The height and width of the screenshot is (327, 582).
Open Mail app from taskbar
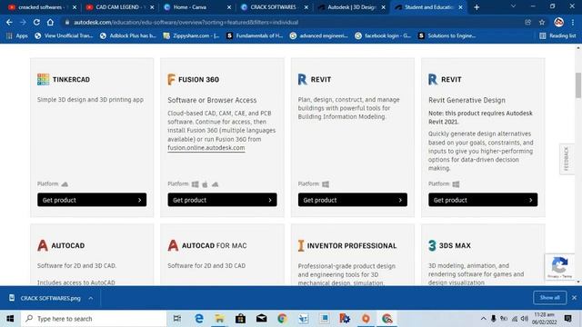[x=261, y=319]
